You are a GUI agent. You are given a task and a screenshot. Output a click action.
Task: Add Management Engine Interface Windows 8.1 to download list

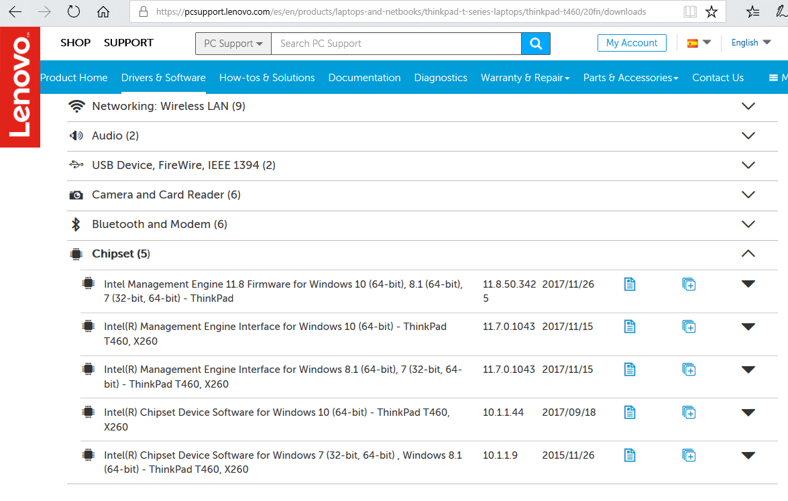689,370
